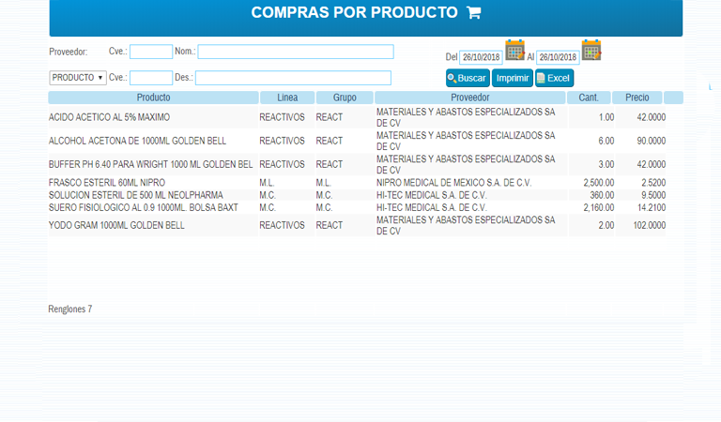
Task: Click the Buscar search button
Action: (x=468, y=78)
